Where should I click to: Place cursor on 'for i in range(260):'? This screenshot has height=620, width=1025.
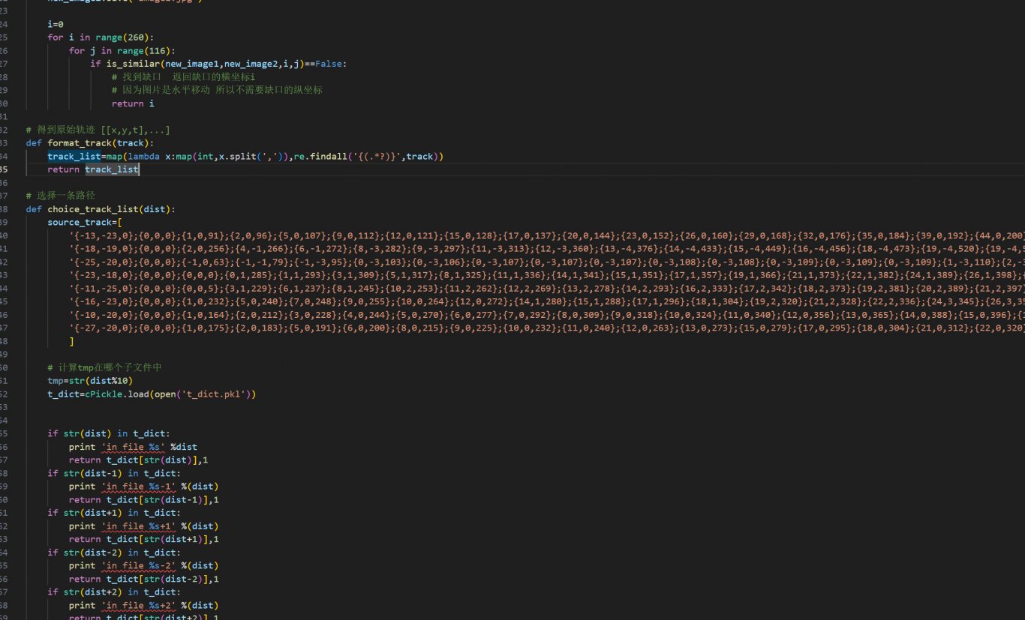pyautogui.click(x=101, y=37)
